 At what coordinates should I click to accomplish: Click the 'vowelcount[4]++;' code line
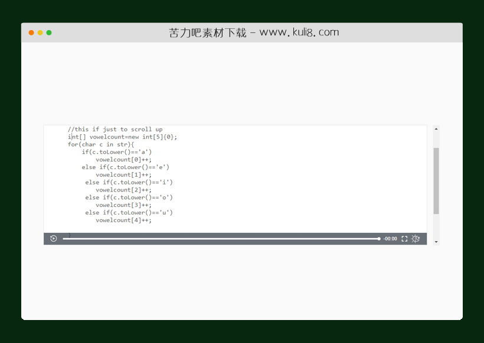pos(123,220)
